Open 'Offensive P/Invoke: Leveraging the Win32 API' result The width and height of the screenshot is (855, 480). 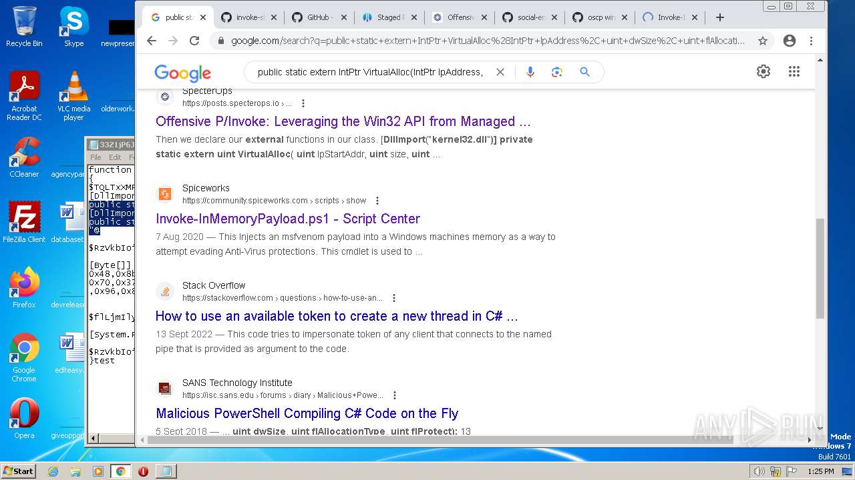[343, 121]
